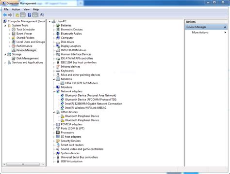This screenshot has height=174, width=230.
Task: Expand Services and Applications node
Action: [x=5, y=62]
